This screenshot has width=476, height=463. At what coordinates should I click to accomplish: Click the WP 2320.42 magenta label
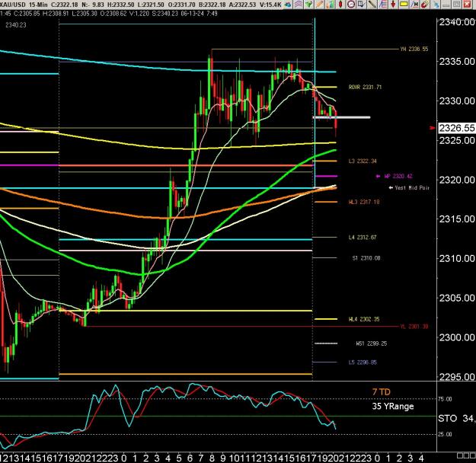click(x=398, y=176)
